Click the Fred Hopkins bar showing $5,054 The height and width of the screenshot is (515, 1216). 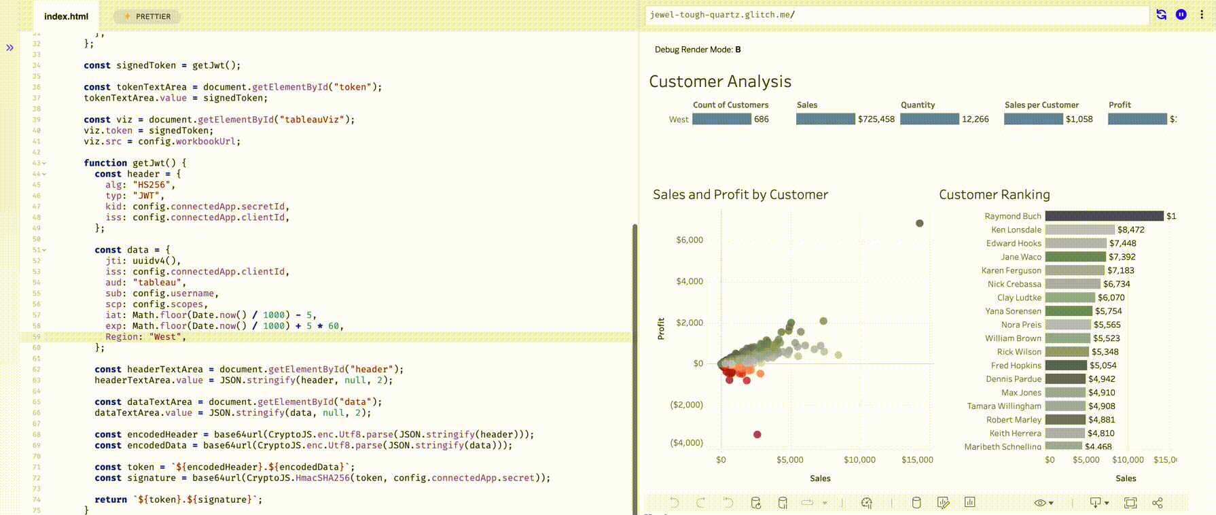pyautogui.click(x=1066, y=366)
